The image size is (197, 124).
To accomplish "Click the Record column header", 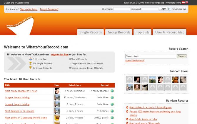I will [x=105, y=85].
